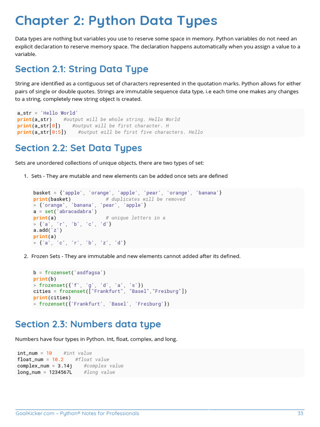The height and width of the screenshot is (427, 320).
Task: Click the a = set('abracadabra') line
Action: (65, 211)
